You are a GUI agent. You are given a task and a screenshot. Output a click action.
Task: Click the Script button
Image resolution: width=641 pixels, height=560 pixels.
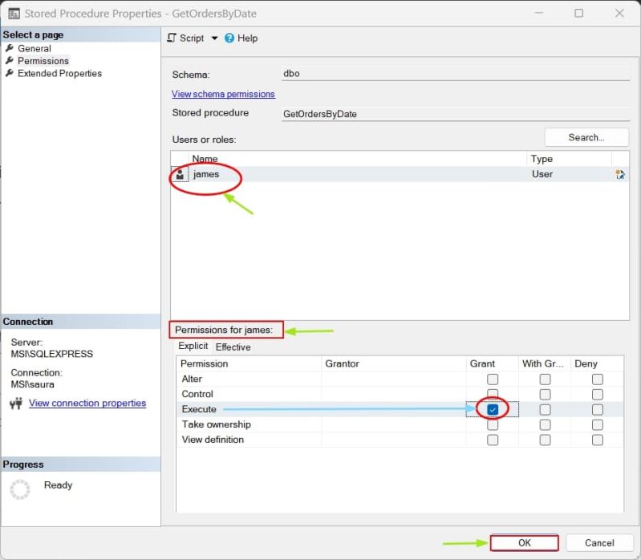[185, 38]
